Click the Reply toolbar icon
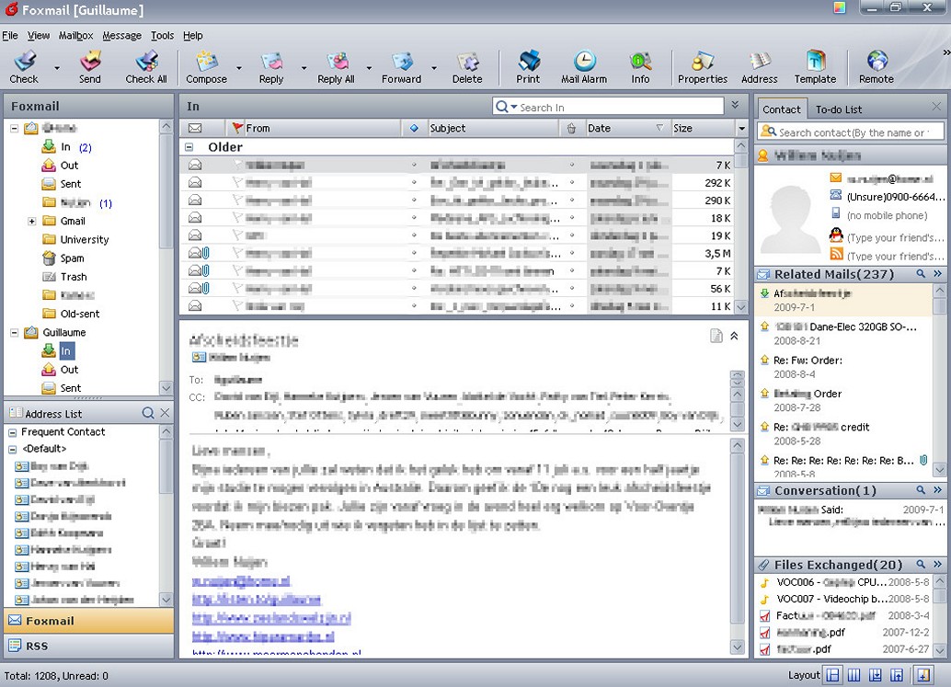The height and width of the screenshot is (687, 951). click(271, 67)
